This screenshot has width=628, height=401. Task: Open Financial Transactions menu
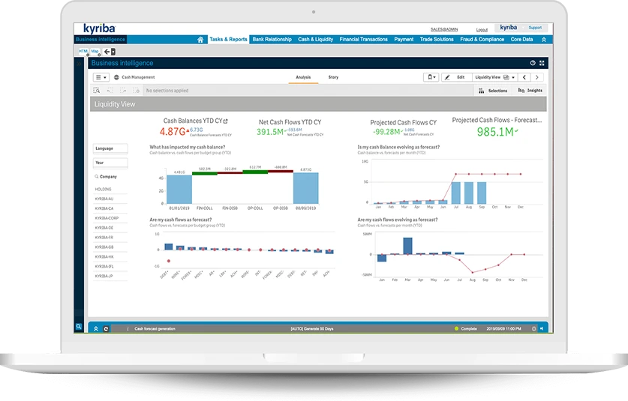364,39
